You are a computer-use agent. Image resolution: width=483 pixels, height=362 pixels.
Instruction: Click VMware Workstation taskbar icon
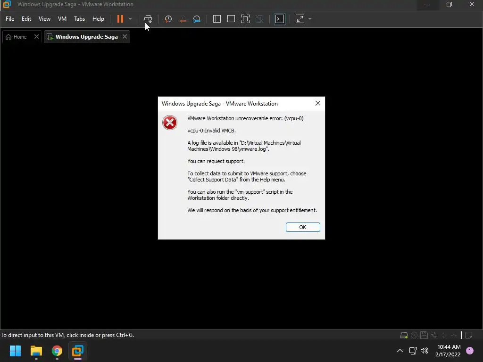[x=78, y=351]
